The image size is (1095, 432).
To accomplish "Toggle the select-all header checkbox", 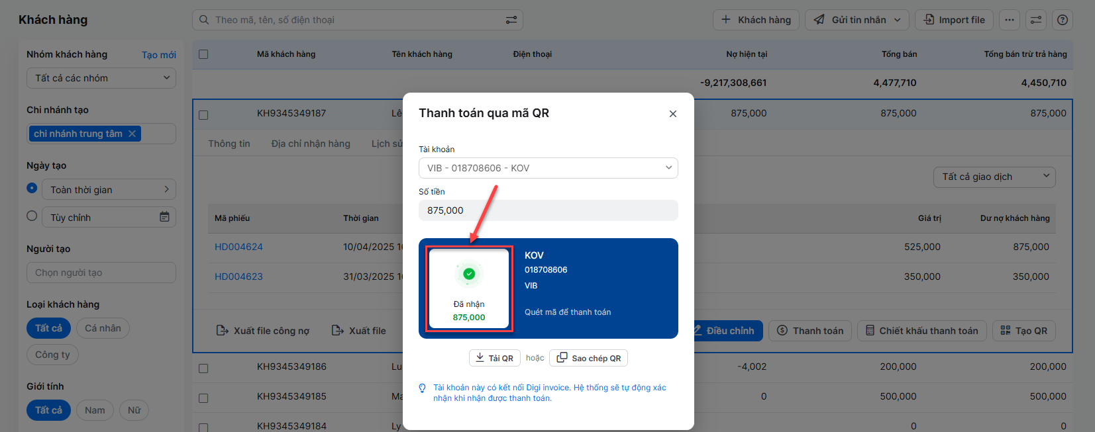I will (203, 54).
